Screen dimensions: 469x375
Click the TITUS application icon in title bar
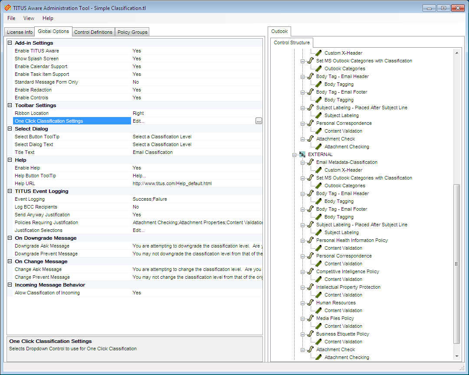click(8, 8)
